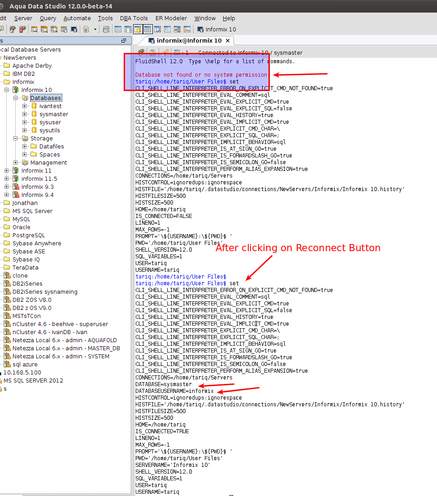Select Netezza Local 6.x - admin - MASTER_DB
Viewport: 437px width, 496px height.
pyautogui.click(x=66, y=348)
